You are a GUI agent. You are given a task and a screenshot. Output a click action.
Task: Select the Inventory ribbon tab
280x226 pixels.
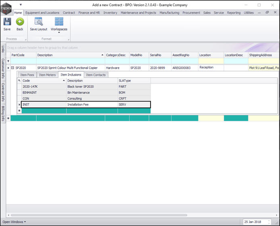click(x=110, y=13)
